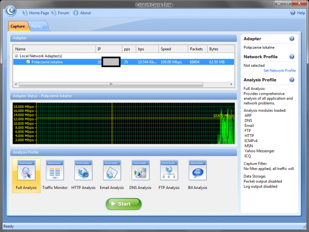Select the FTP Analysis profile icon
Image resolution: width=309 pixels, height=232 pixels.
coord(169,170)
